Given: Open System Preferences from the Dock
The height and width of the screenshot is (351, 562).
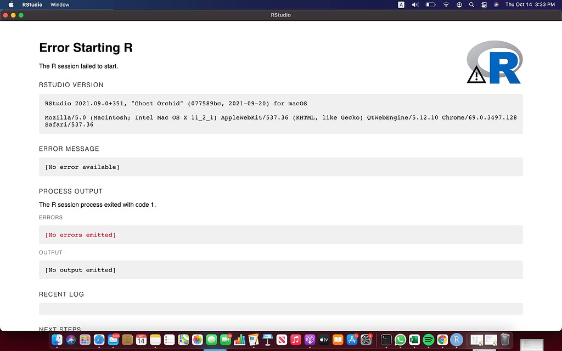Looking at the screenshot, I should click(x=366, y=340).
